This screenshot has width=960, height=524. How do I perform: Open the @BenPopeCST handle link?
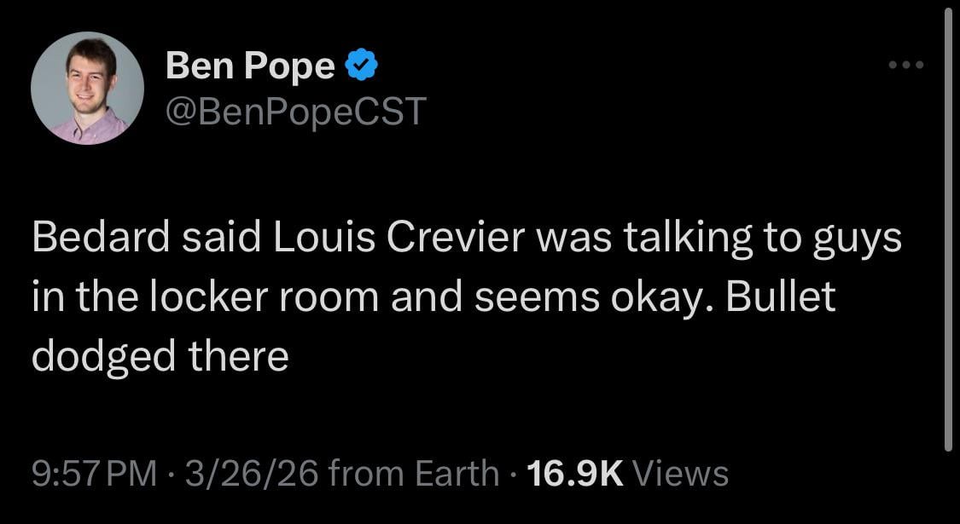(295, 112)
